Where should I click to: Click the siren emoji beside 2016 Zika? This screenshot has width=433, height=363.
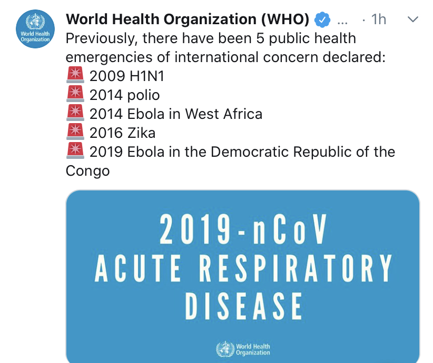75,132
